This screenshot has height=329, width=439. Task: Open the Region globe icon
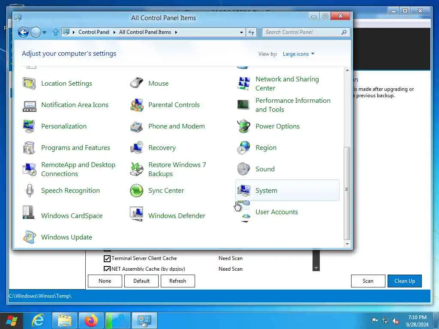point(244,148)
